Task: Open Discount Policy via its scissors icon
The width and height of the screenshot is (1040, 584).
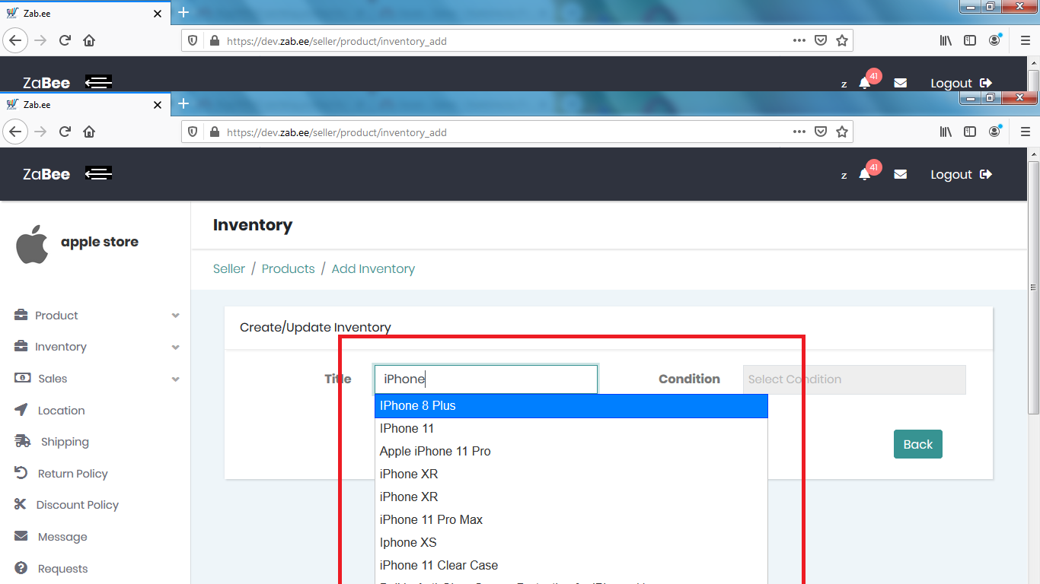Action: pyautogui.click(x=21, y=504)
